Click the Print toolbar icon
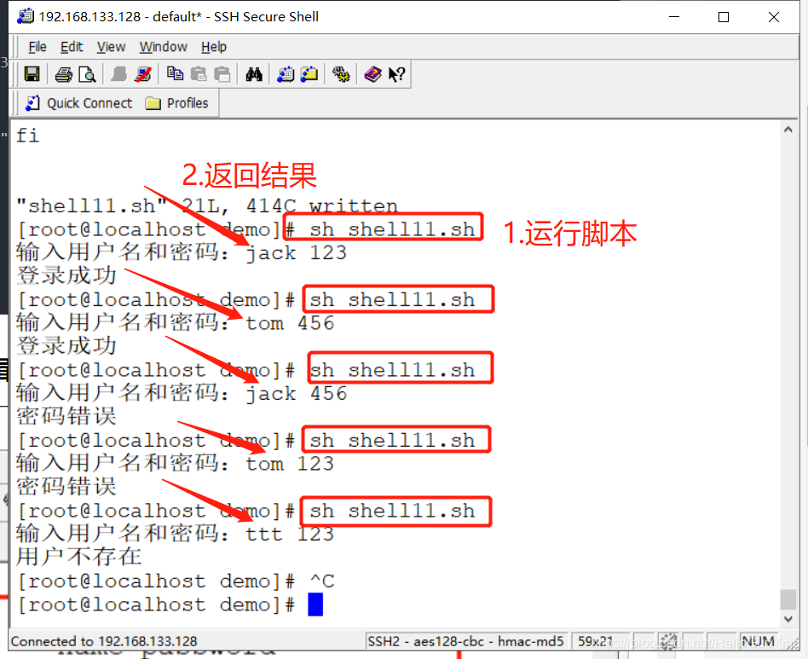This screenshot has width=808, height=659. pyautogui.click(x=63, y=75)
